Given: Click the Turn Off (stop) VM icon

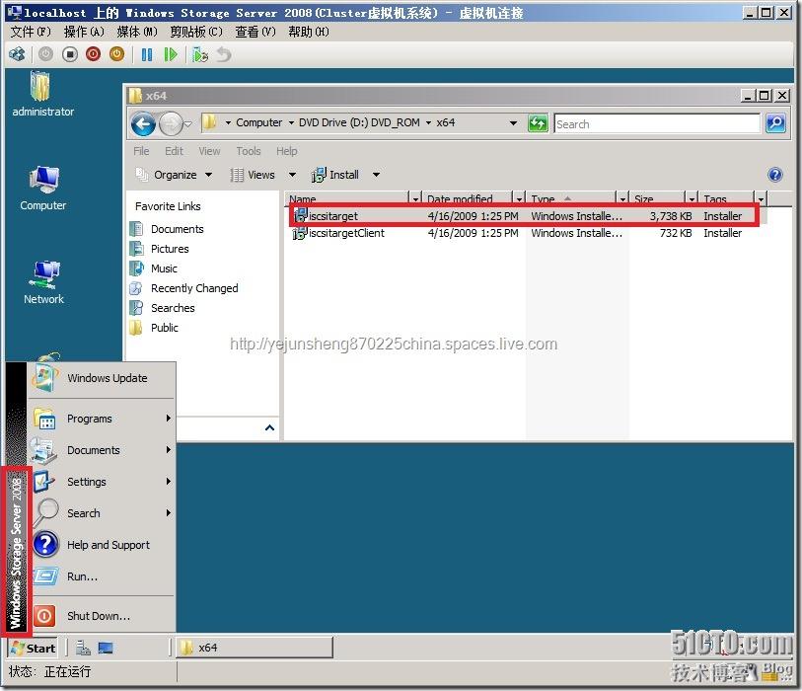Looking at the screenshot, I should [x=70, y=54].
